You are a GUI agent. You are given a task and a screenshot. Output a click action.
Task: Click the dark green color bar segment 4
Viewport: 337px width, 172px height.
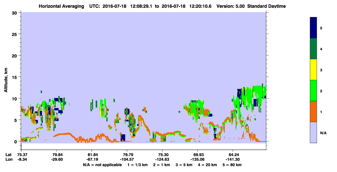(x=313, y=49)
